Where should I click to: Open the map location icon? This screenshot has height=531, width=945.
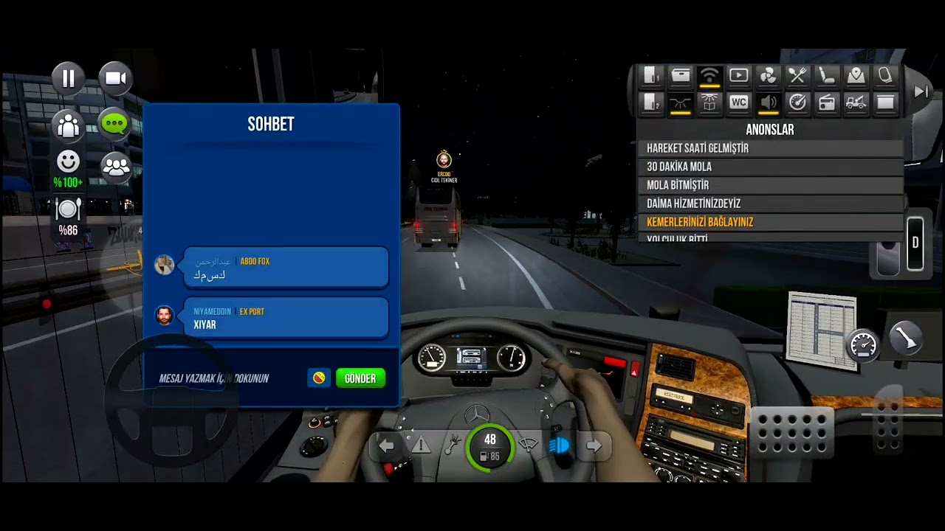pos(856,75)
